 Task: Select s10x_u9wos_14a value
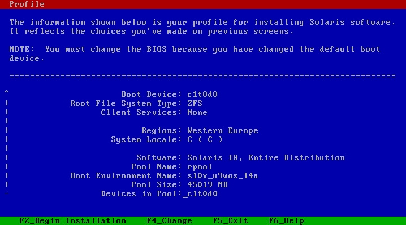coord(223,176)
